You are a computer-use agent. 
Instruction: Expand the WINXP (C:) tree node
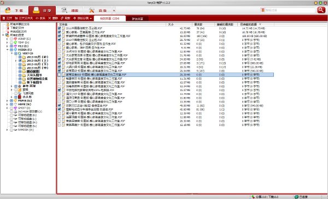7,39
